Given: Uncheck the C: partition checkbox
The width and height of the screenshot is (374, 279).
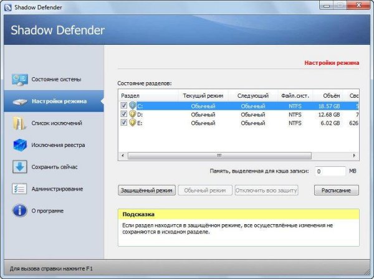Looking at the screenshot, I should click(123, 105).
